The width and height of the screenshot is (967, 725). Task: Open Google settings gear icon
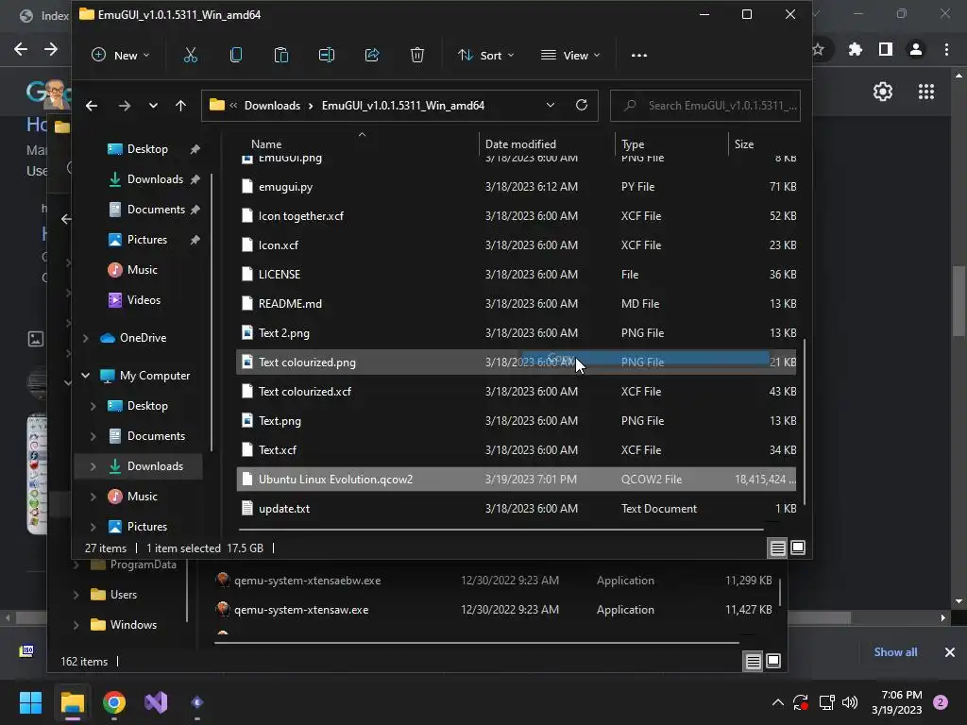(x=883, y=92)
